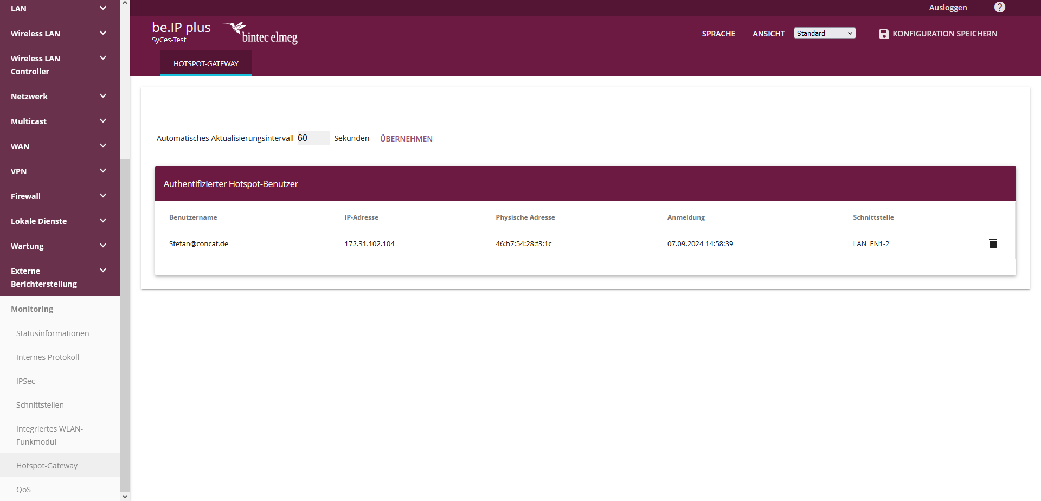Click the LAN label in the sidebar
1041x501 pixels.
pyautogui.click(x=18, y=9)
